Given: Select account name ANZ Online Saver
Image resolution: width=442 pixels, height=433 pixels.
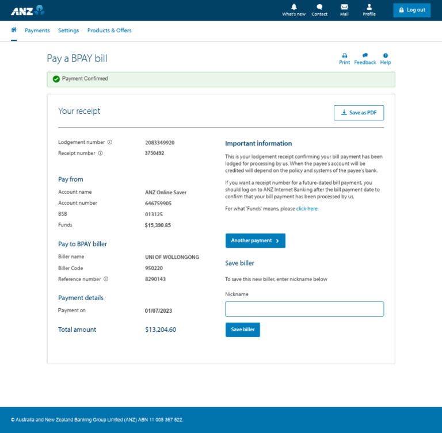Looking at the screenshot, I should point(166,193).
